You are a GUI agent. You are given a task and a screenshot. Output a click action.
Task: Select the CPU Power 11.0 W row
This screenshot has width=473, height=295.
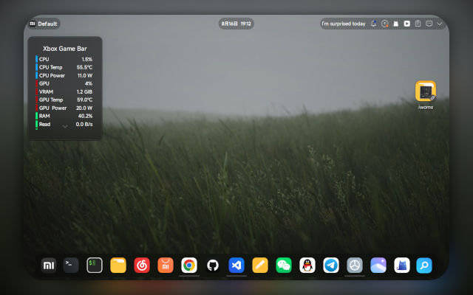pyautogui.click(x=64, y=75)
